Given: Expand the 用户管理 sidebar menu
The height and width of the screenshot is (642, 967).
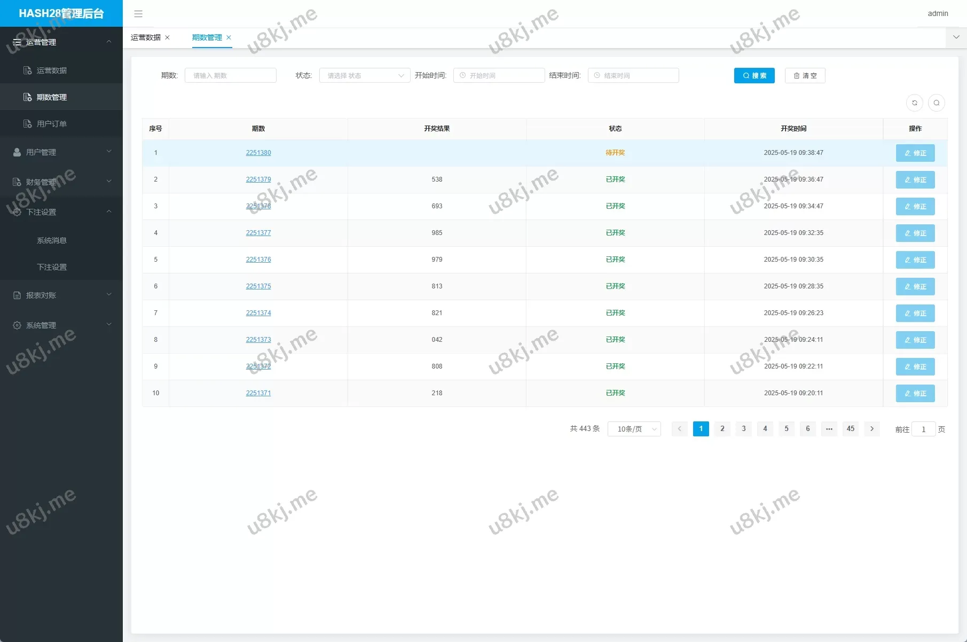Looking at the screenshot, I should point(61,152).
